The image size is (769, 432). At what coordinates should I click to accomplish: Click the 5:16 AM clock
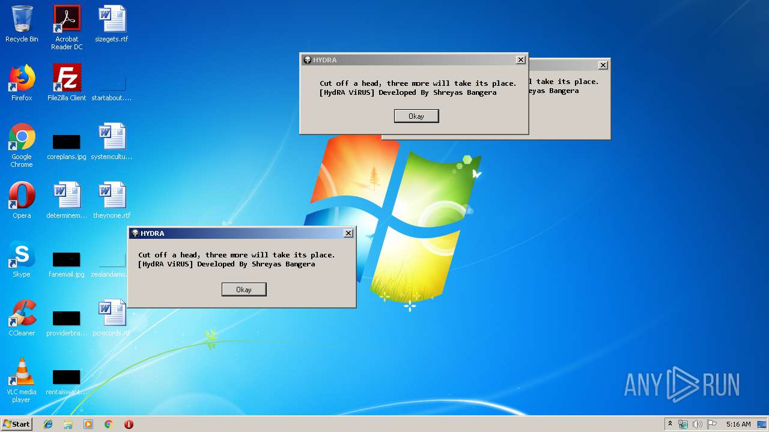[x=738, y=424]
